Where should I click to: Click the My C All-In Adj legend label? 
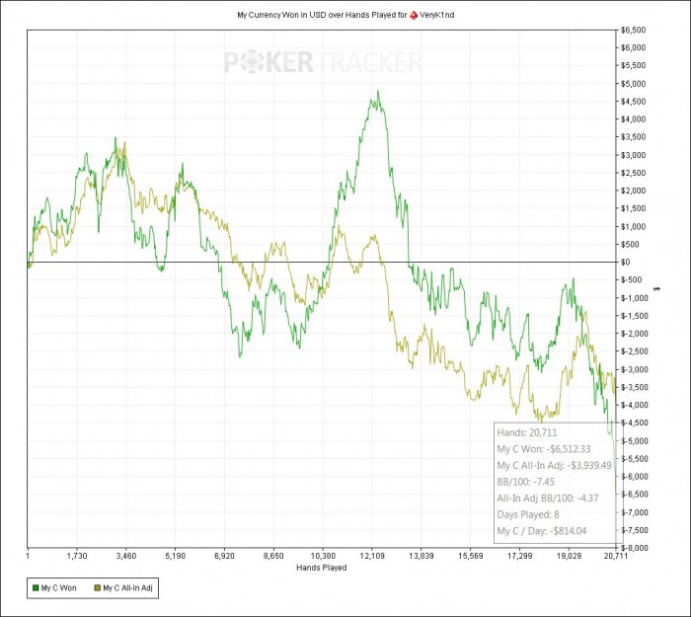click(x=127, y=588)
